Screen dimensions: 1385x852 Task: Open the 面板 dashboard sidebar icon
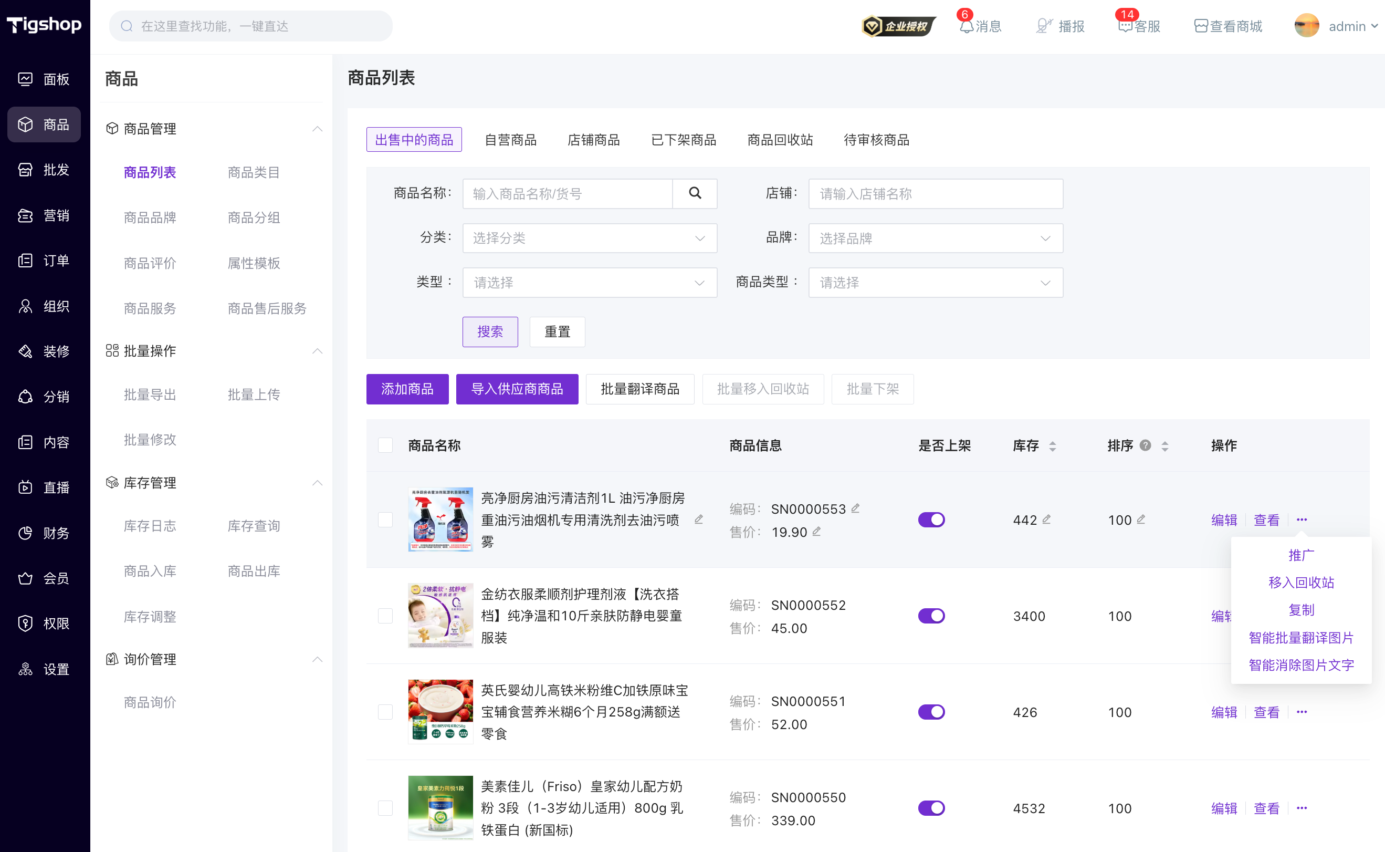coord(25,79)
